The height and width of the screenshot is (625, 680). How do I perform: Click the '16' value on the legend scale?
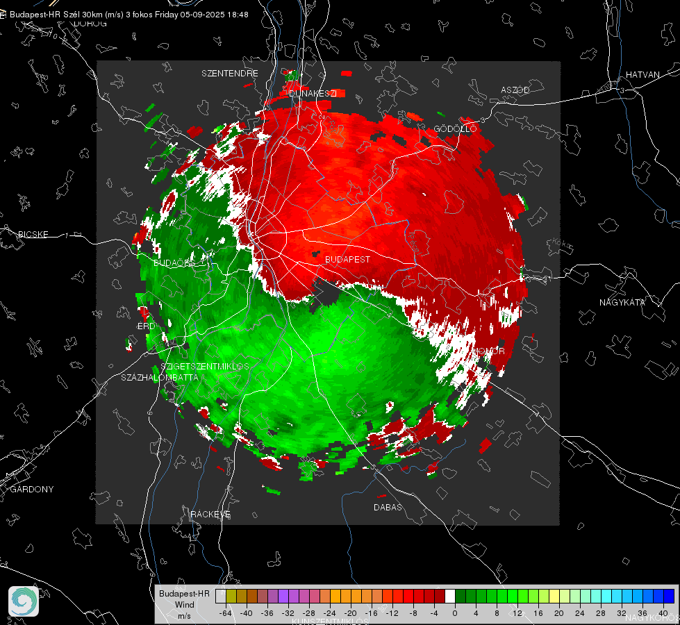pyautogui.click(x=538, y=613)
